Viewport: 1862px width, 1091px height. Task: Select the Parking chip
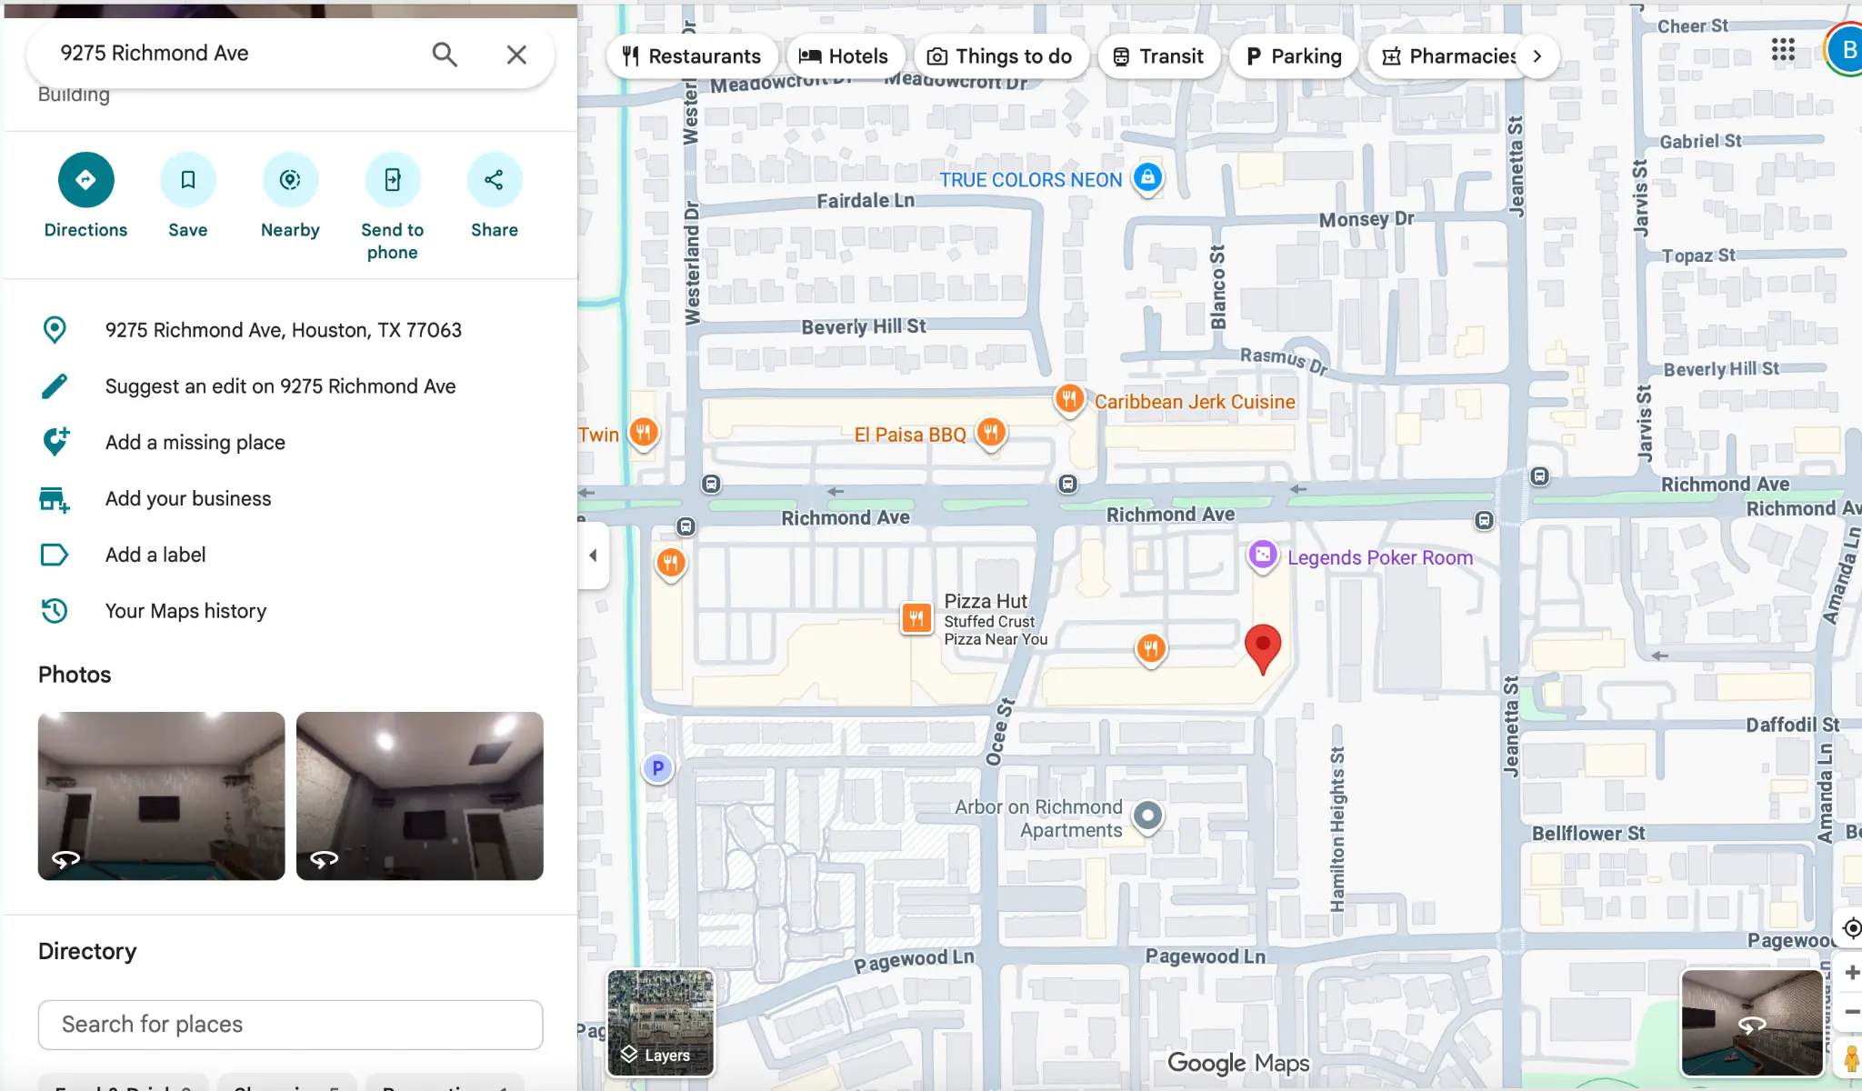pyautogui.click(x=1293, y=56)
